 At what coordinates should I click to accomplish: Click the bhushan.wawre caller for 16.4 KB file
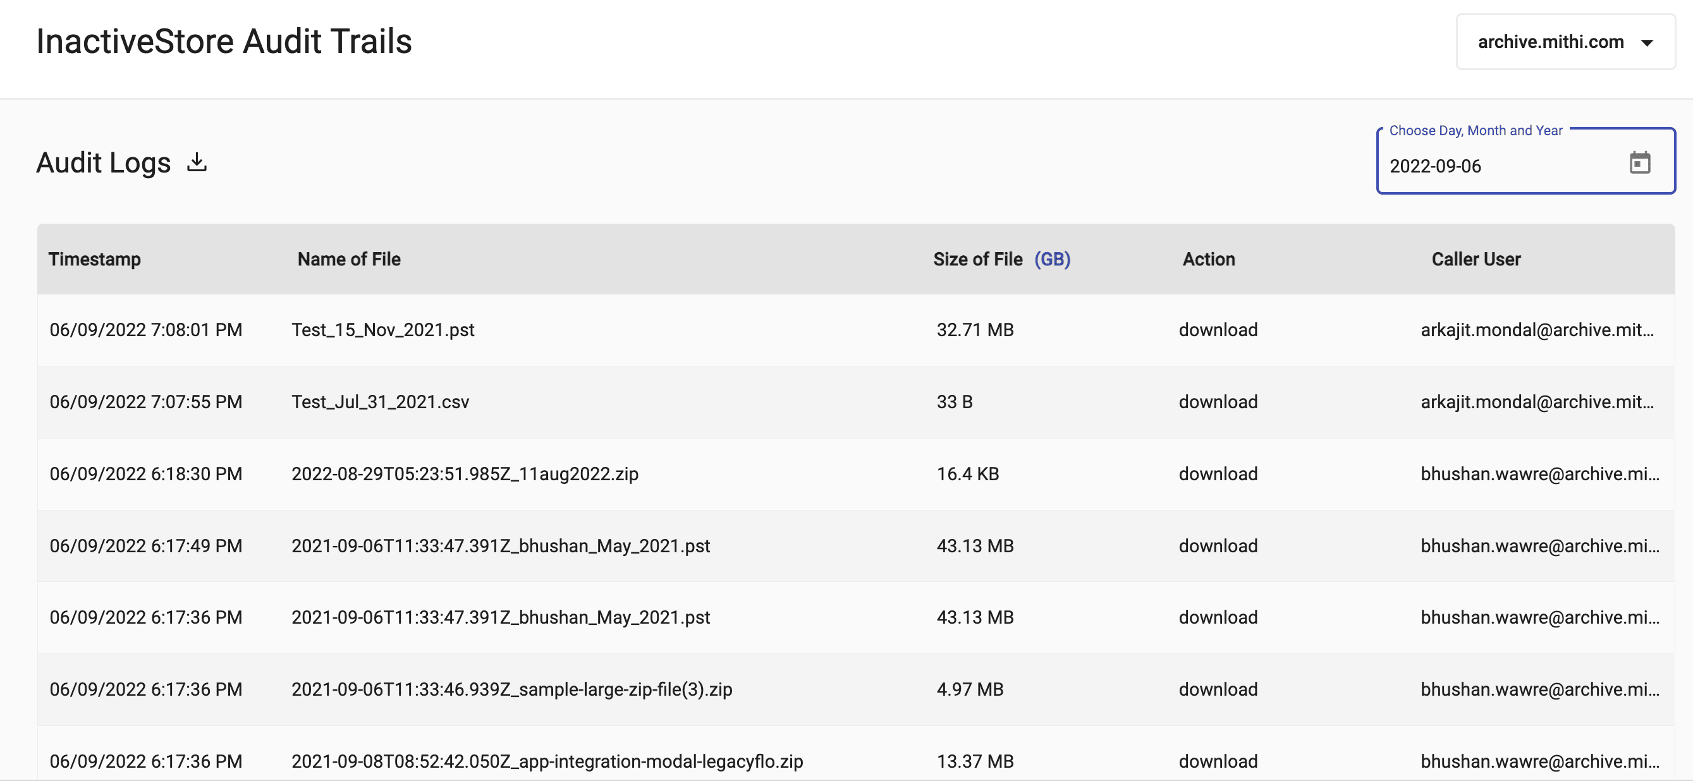pyautogui.click(x=1539, y=474)
